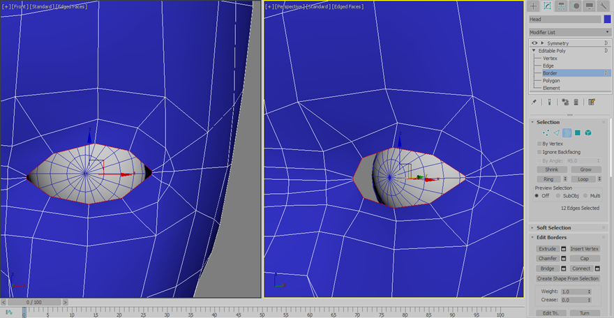
Task: Click the Grow selection button
Action: (586, 169)
